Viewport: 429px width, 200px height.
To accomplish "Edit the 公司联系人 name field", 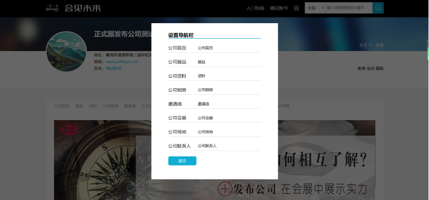I will (x=229, y=146).
